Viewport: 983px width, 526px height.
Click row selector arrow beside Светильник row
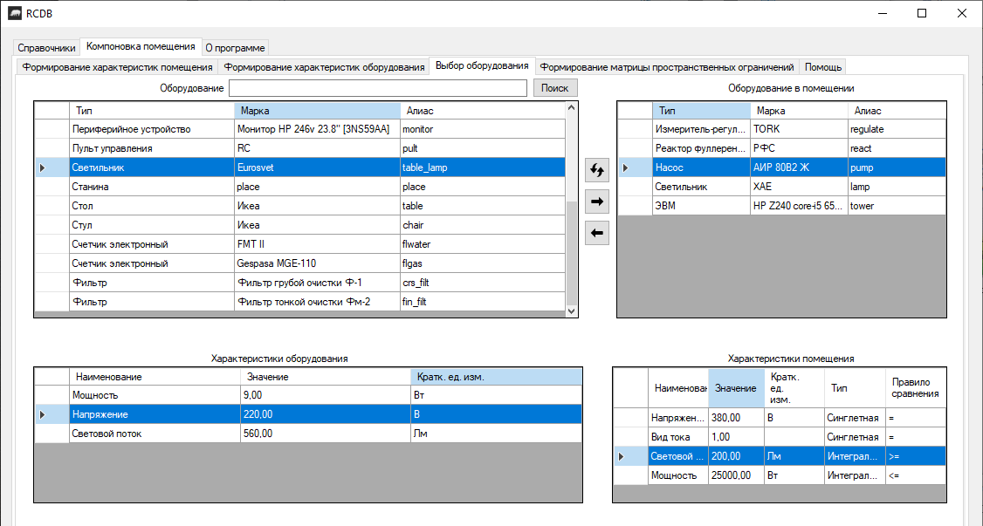pyautogui.click(x=43, y=167)
